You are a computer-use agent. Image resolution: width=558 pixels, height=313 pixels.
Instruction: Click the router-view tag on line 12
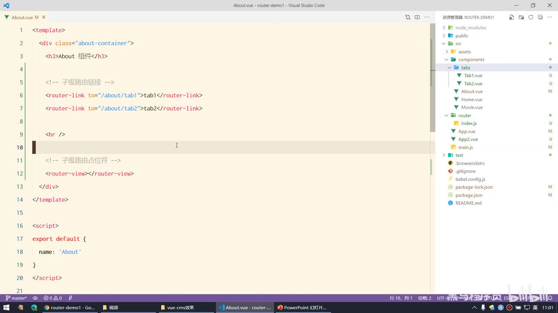(x=89, y=173)
